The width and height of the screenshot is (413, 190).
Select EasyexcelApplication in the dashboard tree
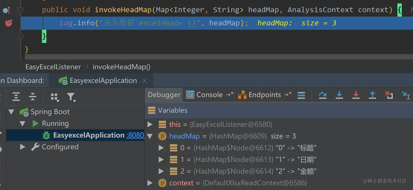click(x=89, y=135)
